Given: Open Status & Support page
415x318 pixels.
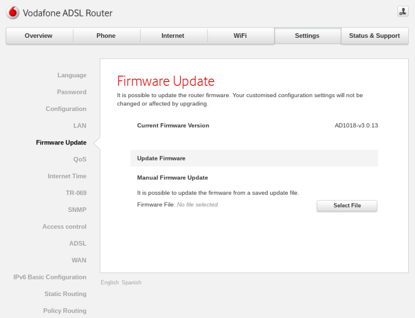Looking at the screenshot, I should [x=375, y=36].
